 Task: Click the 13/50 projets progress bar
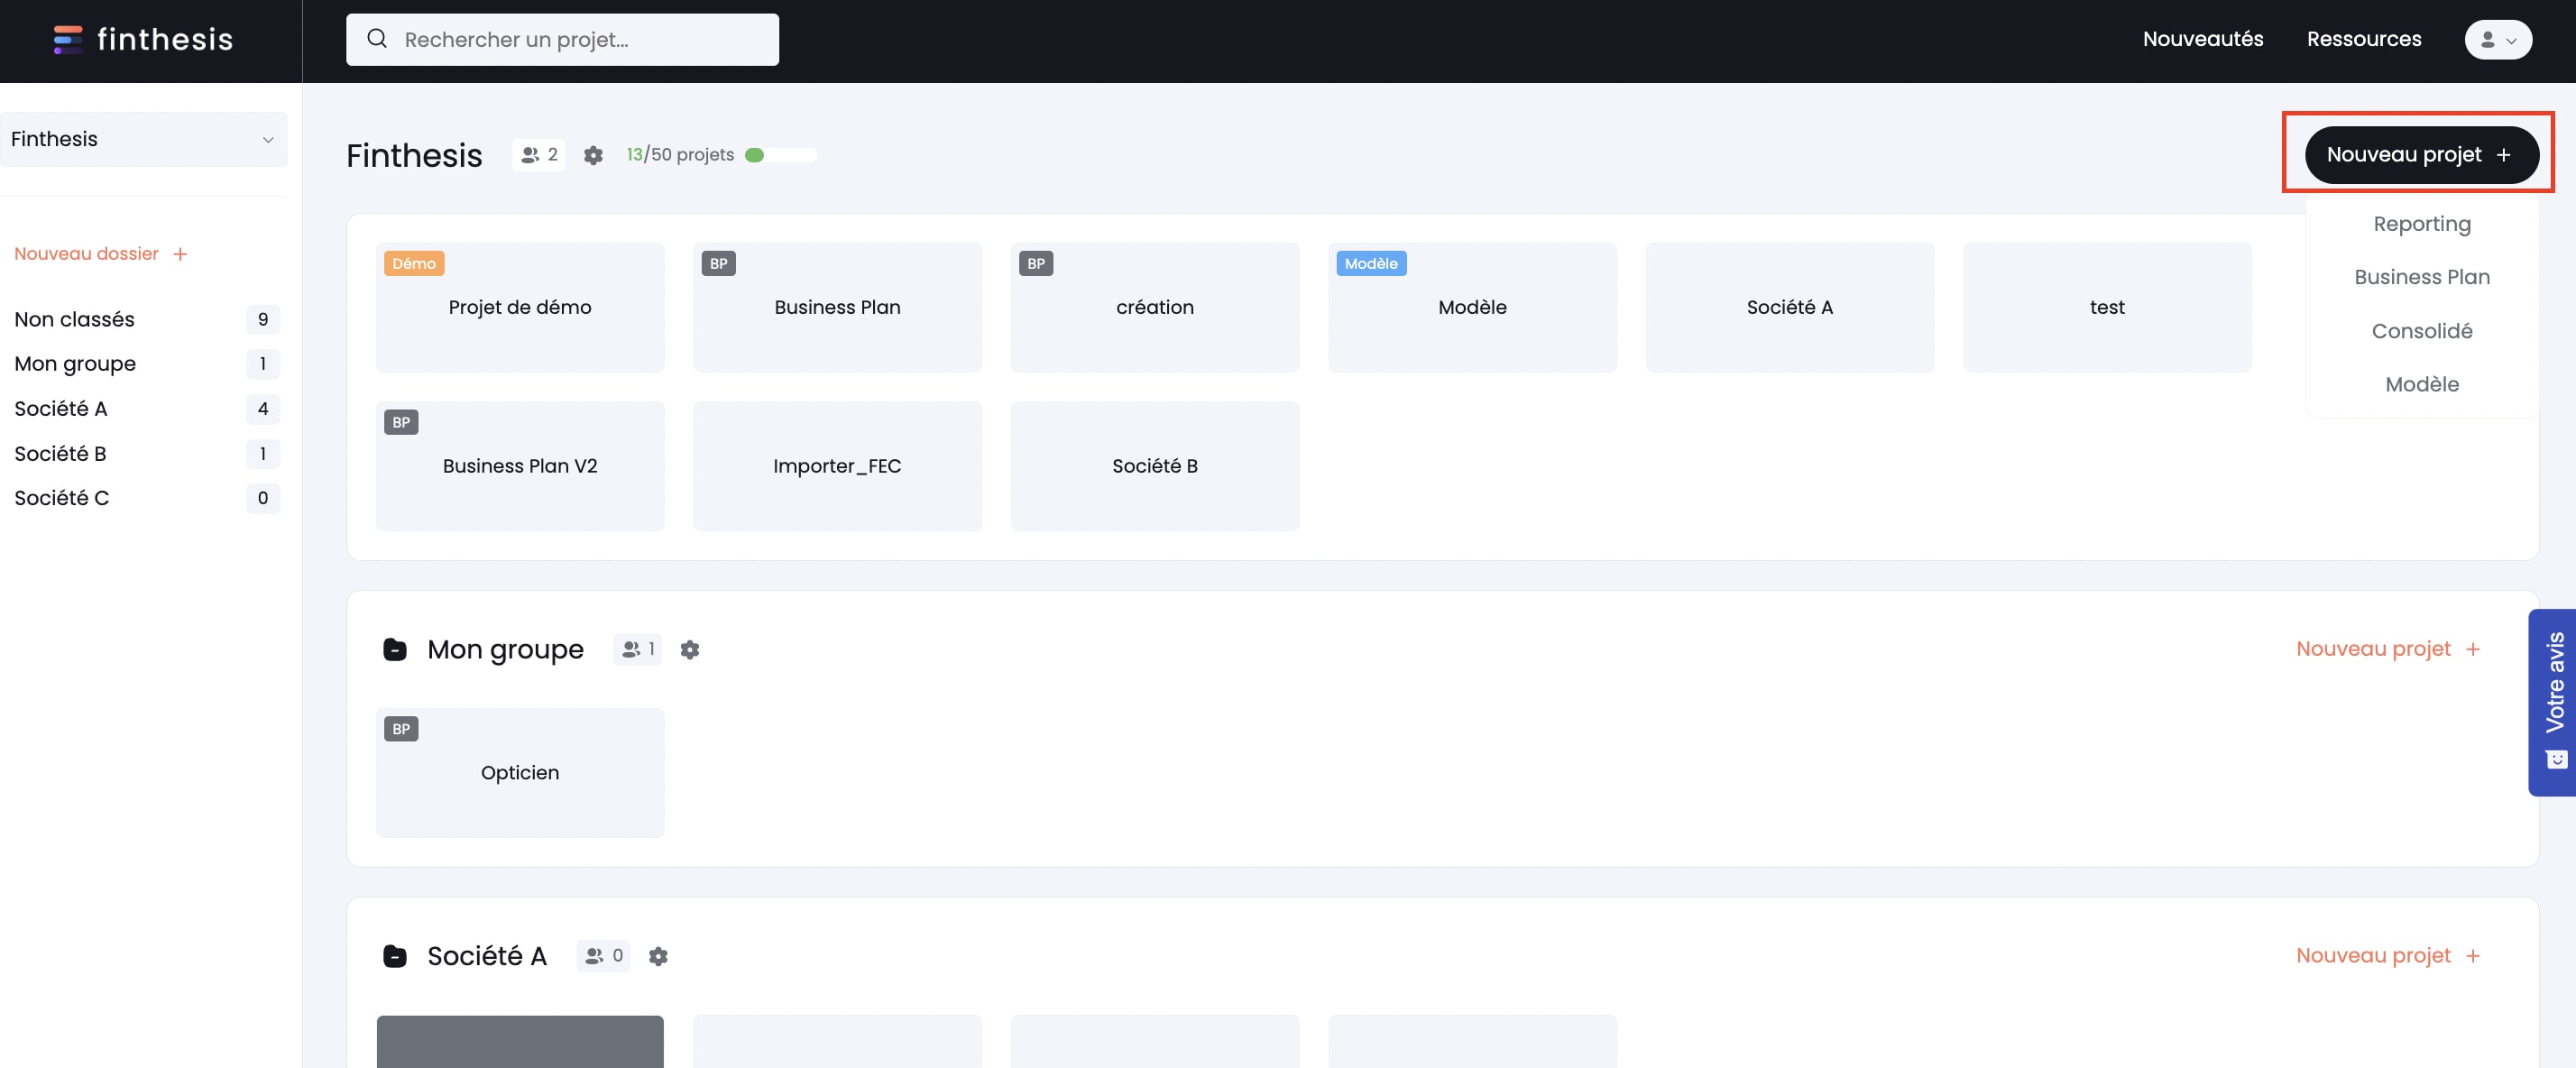coord(781,155)
